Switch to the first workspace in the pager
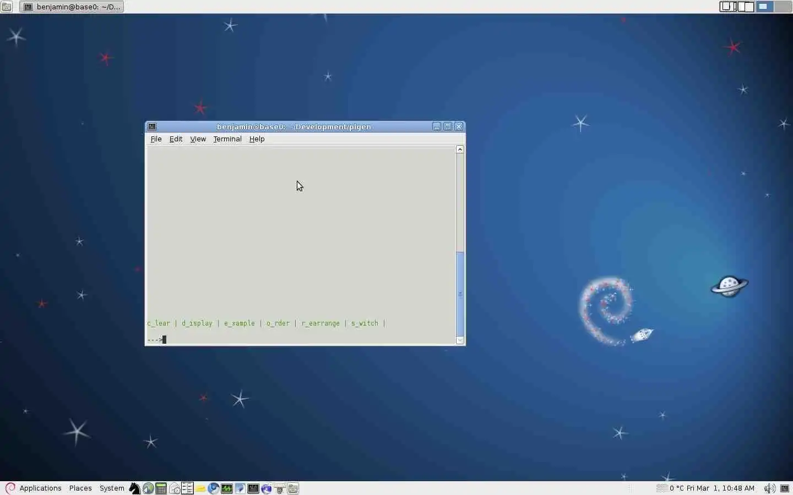The image size is (793, 495). (728, 7)
